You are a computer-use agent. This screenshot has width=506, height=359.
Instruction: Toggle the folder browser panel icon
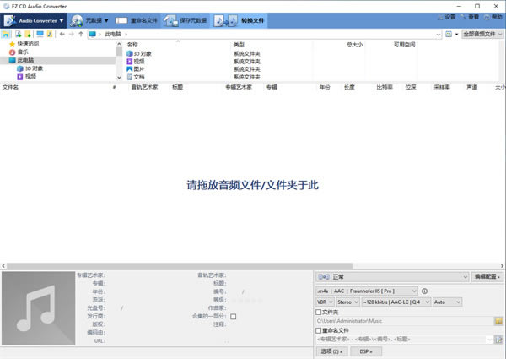(6, 34)
